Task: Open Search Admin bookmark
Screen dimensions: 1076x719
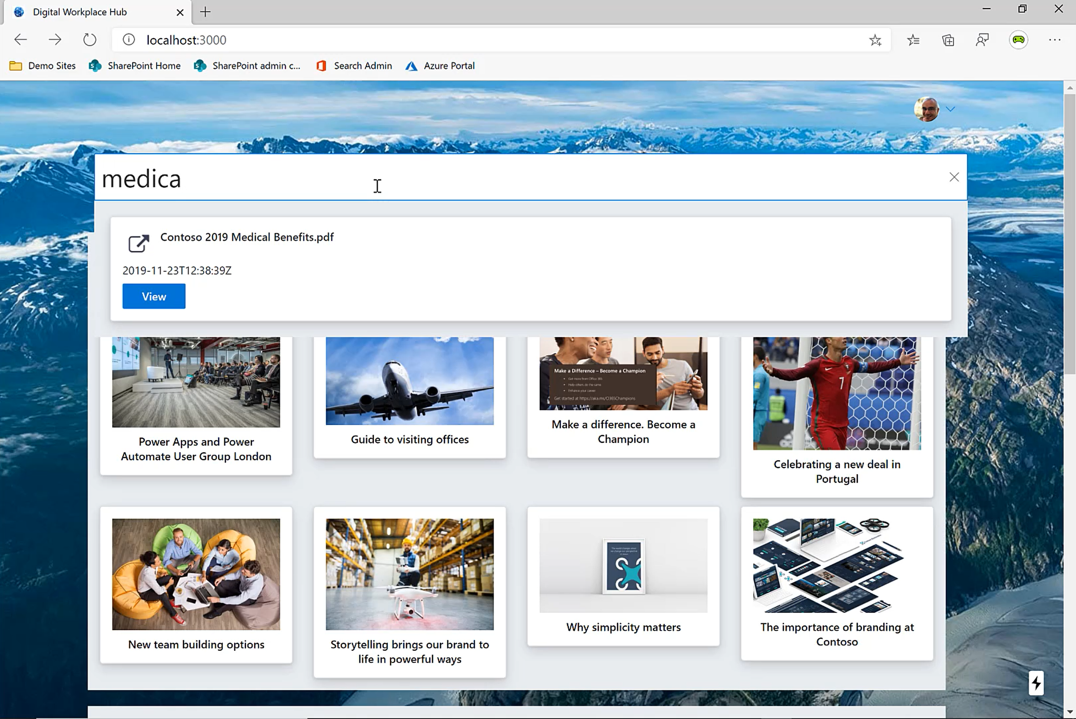Action: (x=354, y=66)
